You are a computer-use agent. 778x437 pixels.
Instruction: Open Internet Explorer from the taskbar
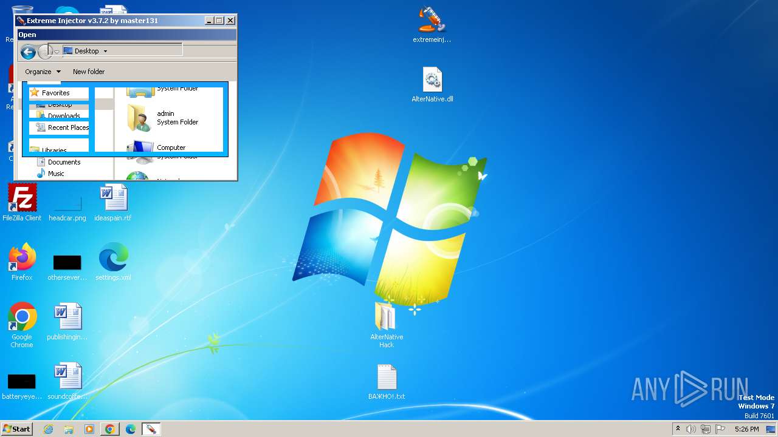[x=49, y=429]
